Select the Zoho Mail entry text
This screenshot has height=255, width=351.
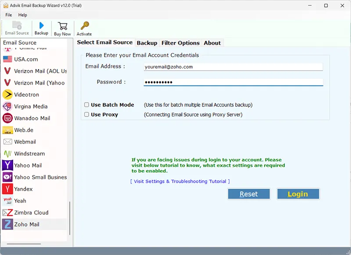(x=27, y=224)
